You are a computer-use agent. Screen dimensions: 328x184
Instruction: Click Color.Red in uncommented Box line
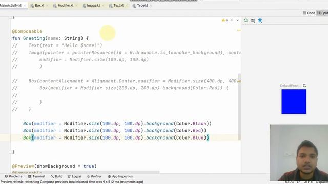[189, 131]
